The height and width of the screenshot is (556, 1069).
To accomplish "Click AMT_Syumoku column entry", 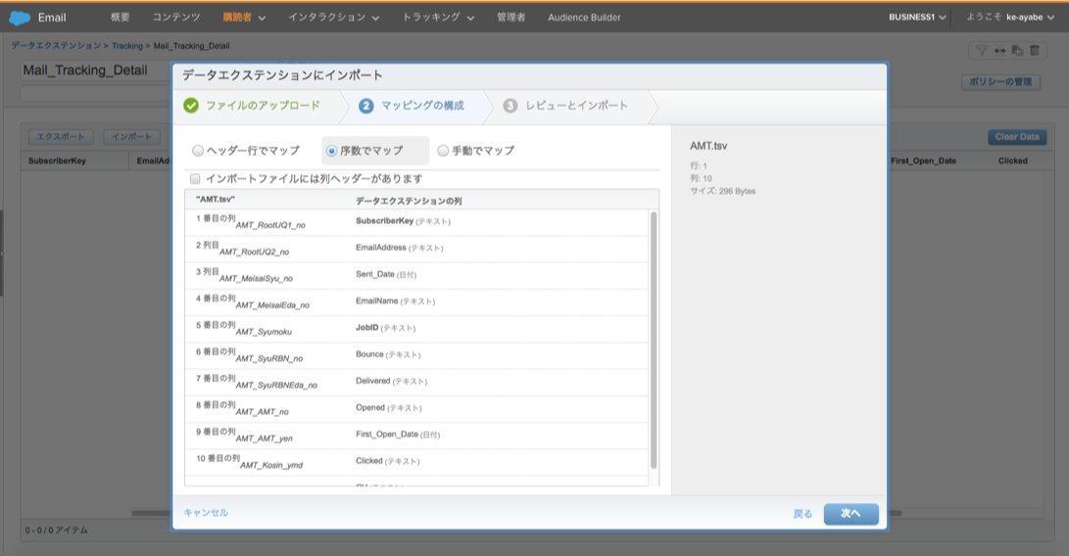I will pyautogui.click(x=264, y=332).
